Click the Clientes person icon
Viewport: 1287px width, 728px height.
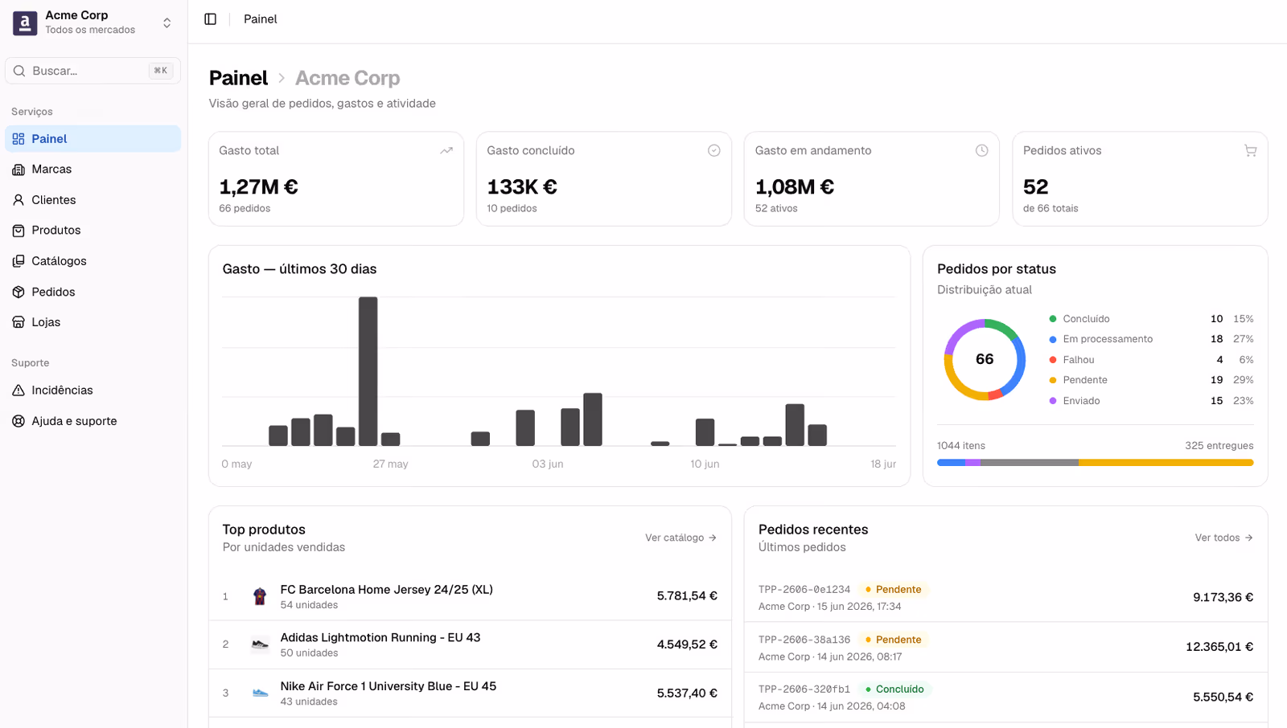19,200
